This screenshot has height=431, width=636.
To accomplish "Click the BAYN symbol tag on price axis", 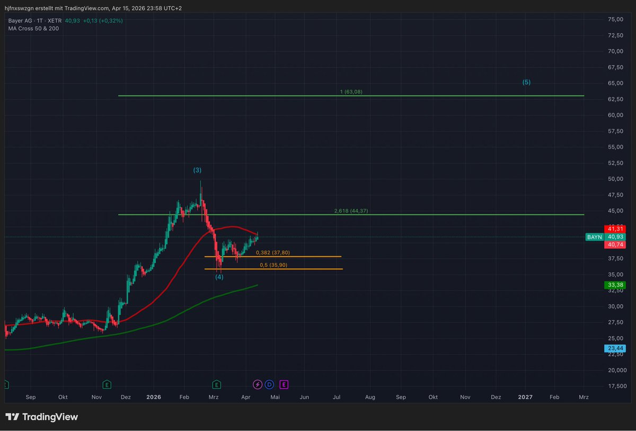I will (595, 237).
